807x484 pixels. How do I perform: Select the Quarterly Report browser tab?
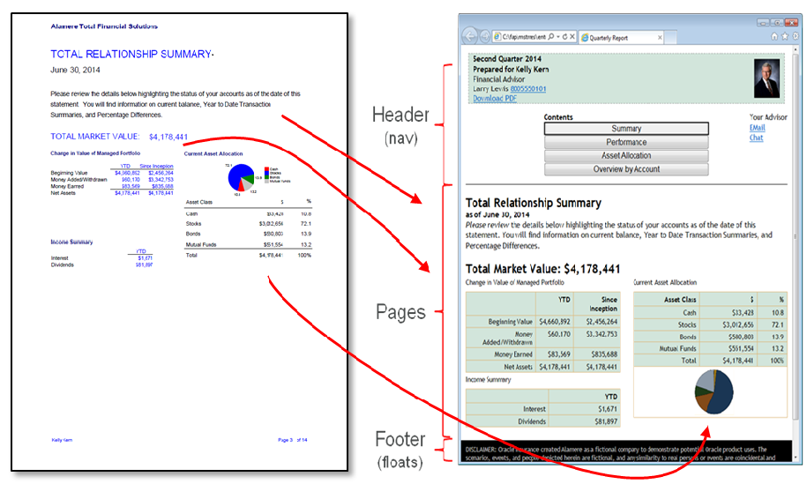(x=621, y=38)
